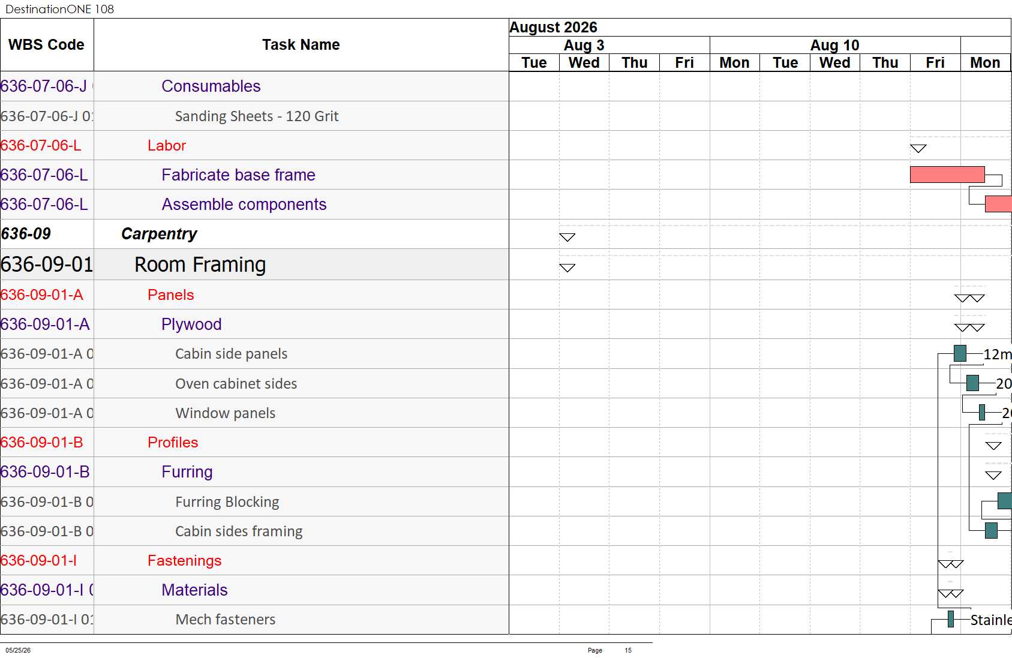Select Window panels task name
Screen dimensions: 1012x658
225,413
